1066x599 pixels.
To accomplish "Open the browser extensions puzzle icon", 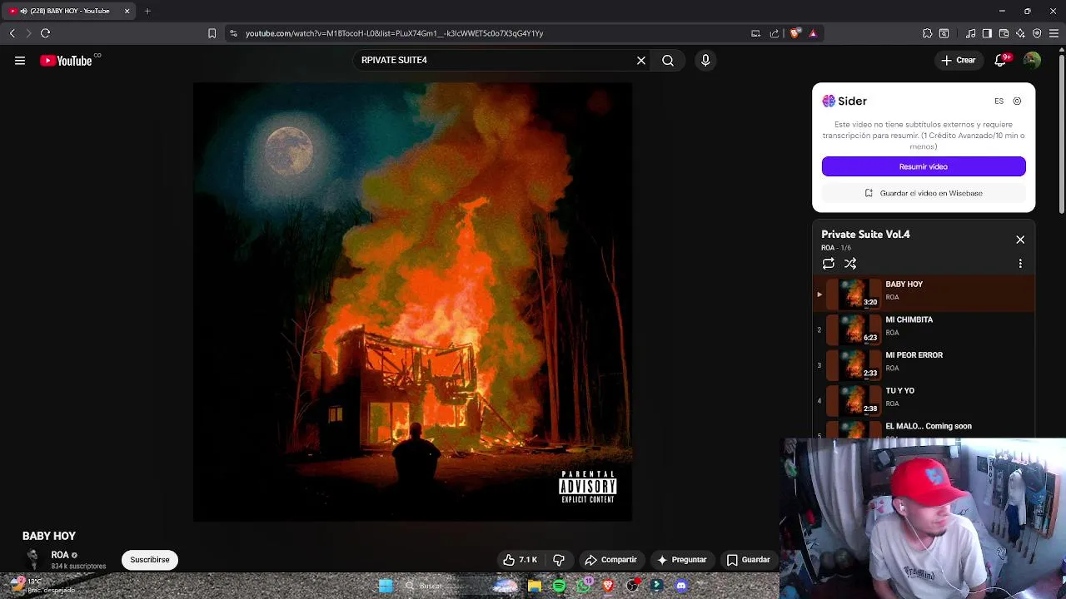I will pos(927,33).
